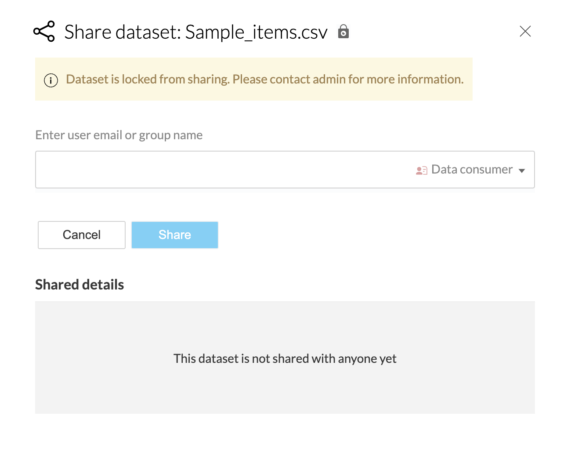Expand the role dropdown arrow
The height and width of the screenshot is (463, 571).
(522, 170)
